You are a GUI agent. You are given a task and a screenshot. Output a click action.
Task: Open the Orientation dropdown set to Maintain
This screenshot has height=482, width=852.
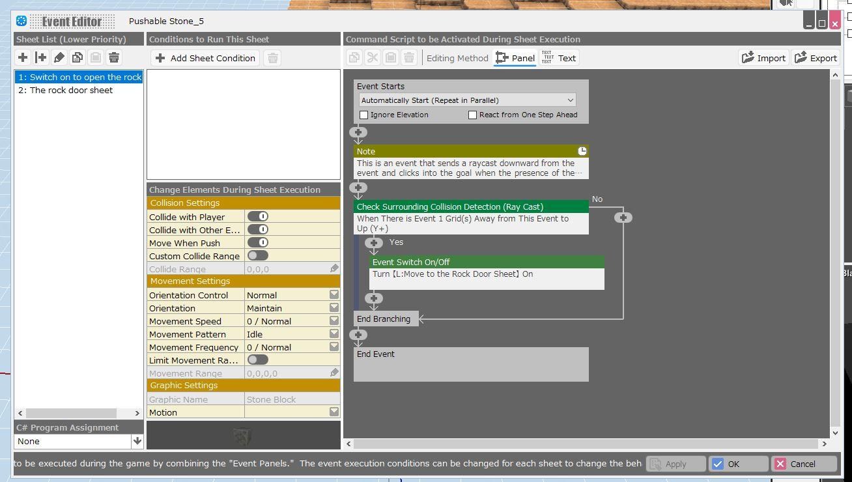coord(334,307)
